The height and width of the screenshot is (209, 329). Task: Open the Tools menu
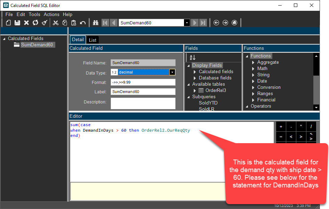[x=34, y=14]
